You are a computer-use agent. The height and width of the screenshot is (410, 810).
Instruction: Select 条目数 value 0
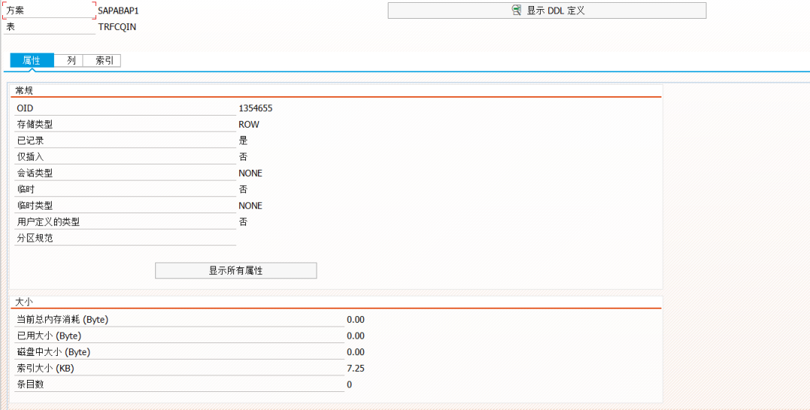(x=349, y=384)
